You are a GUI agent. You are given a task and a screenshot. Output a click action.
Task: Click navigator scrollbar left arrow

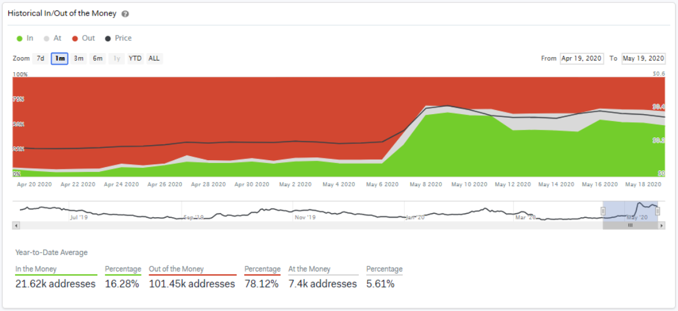(16, 225)
